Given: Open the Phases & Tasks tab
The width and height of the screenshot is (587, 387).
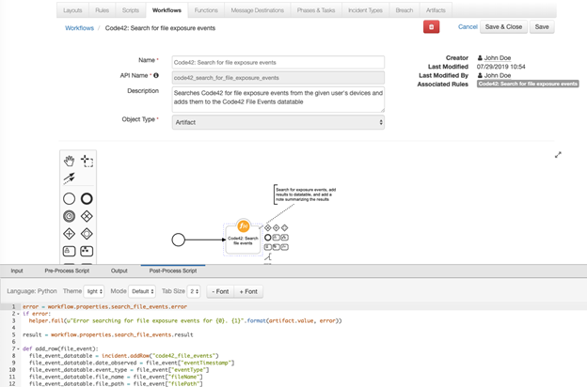Looking at the screenshot, I should point(316,10).
